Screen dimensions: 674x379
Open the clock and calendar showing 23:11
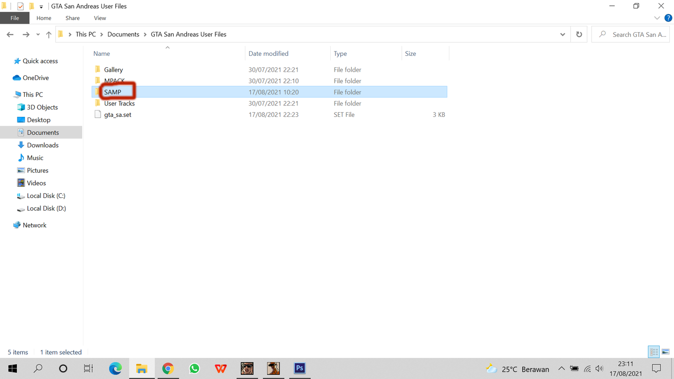[626, 368]
